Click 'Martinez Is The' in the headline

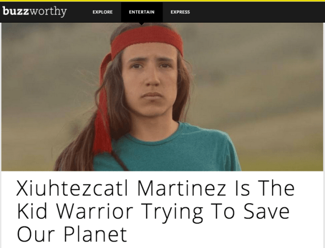click(216, 188)
